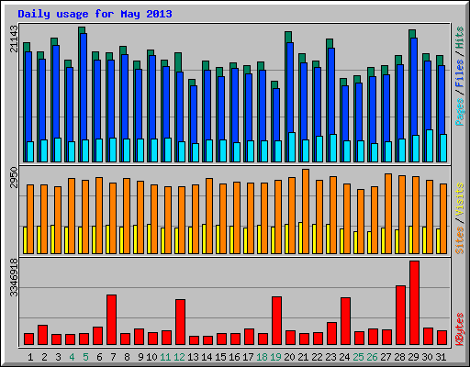The width and height of the screenshot is (470, 367).
Task: Click day label 29 on the axis
Action: pos(413,357)
